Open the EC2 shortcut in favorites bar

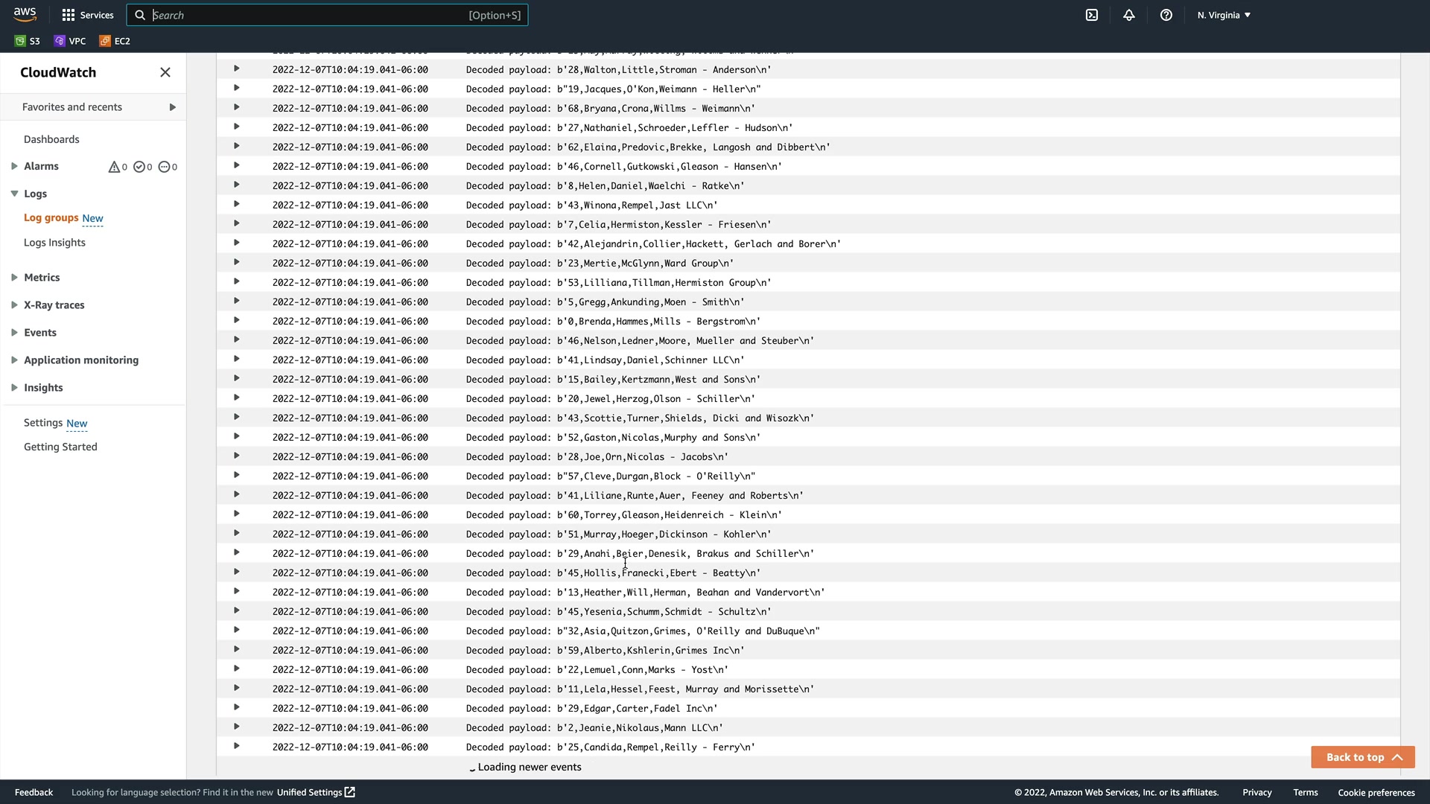point(115,41)
